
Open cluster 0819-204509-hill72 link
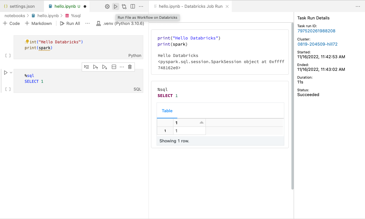[x=318, y=44]
